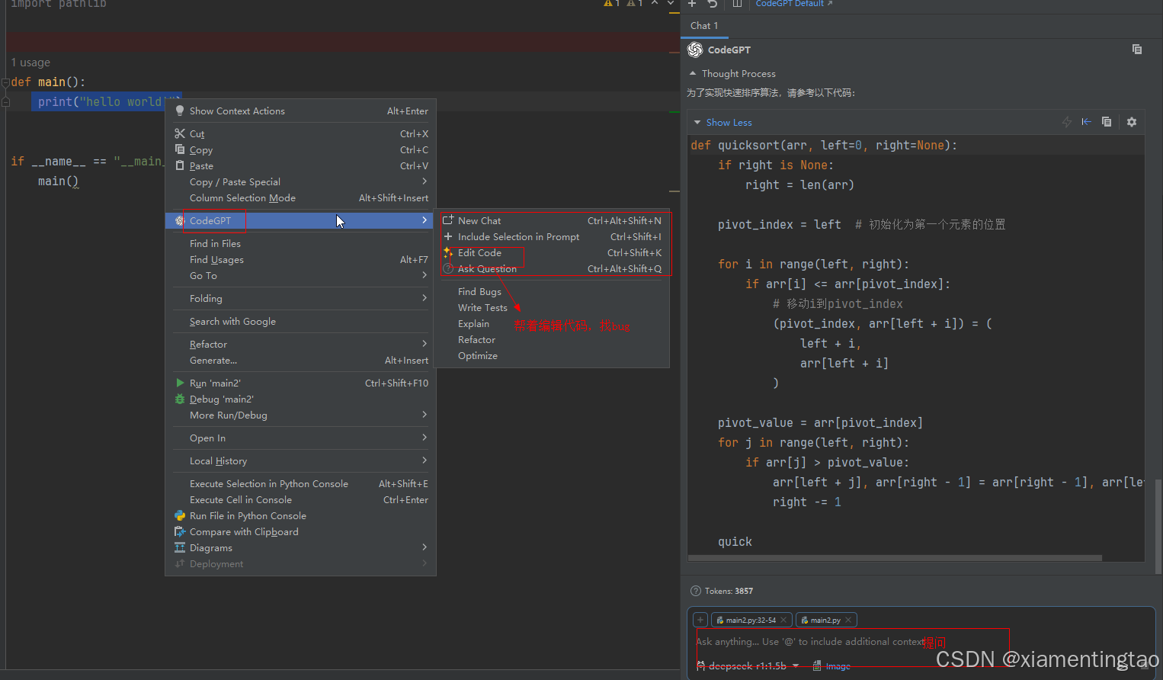This screenshot has height=680, width=1163.
Task: Open the Tokens help question icon
Action: click(x=695, y=591)
